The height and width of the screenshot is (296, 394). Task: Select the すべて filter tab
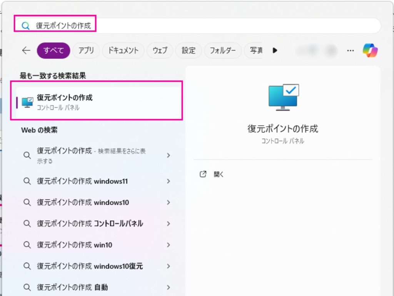coord(53,50)
